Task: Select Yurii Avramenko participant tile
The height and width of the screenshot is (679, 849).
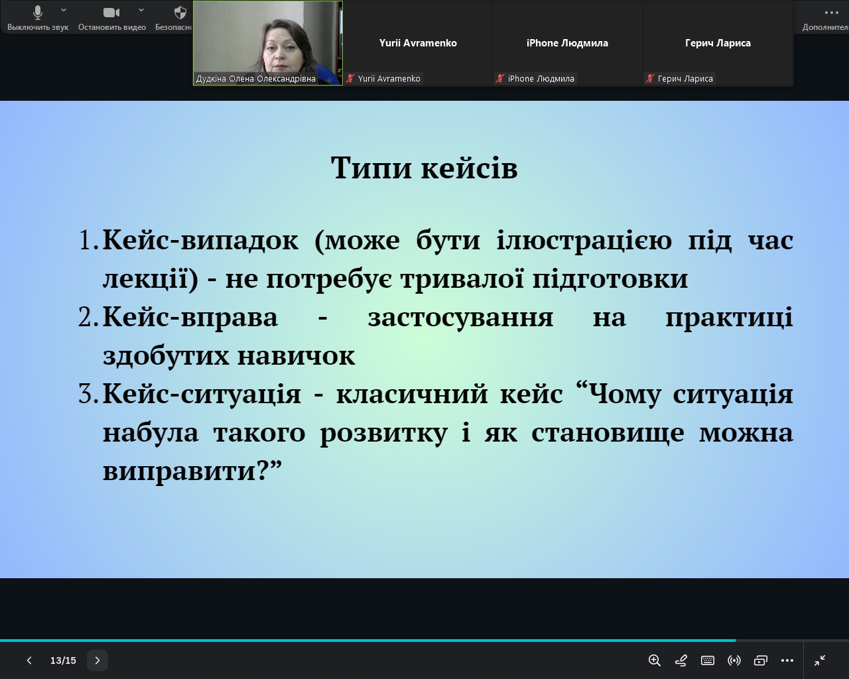Action: coord(418,43)
